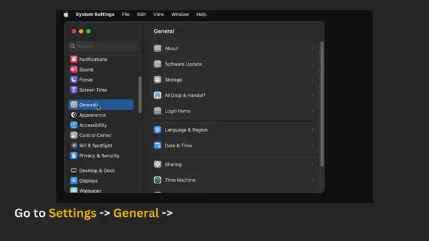
Task: Select the Siri & Spotlight label
Action: click(x=95, y=145)
